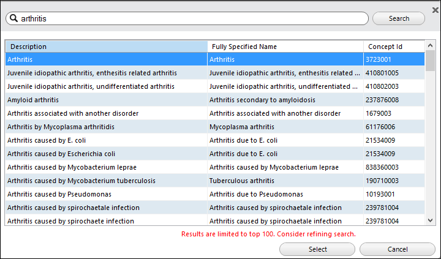Screen dimensions: 441x259
Task: Click Arthritis due to Pseudomonas cell
Action: [285, 194]
